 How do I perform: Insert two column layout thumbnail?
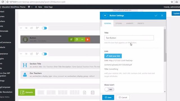tap(51, 92)
